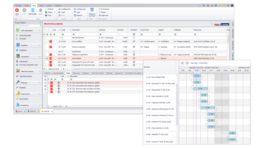The height and width of the screenshot is (148, 264).
Task: Click the green document icon on the BL-104 step row
Action: tap(58, 86)
